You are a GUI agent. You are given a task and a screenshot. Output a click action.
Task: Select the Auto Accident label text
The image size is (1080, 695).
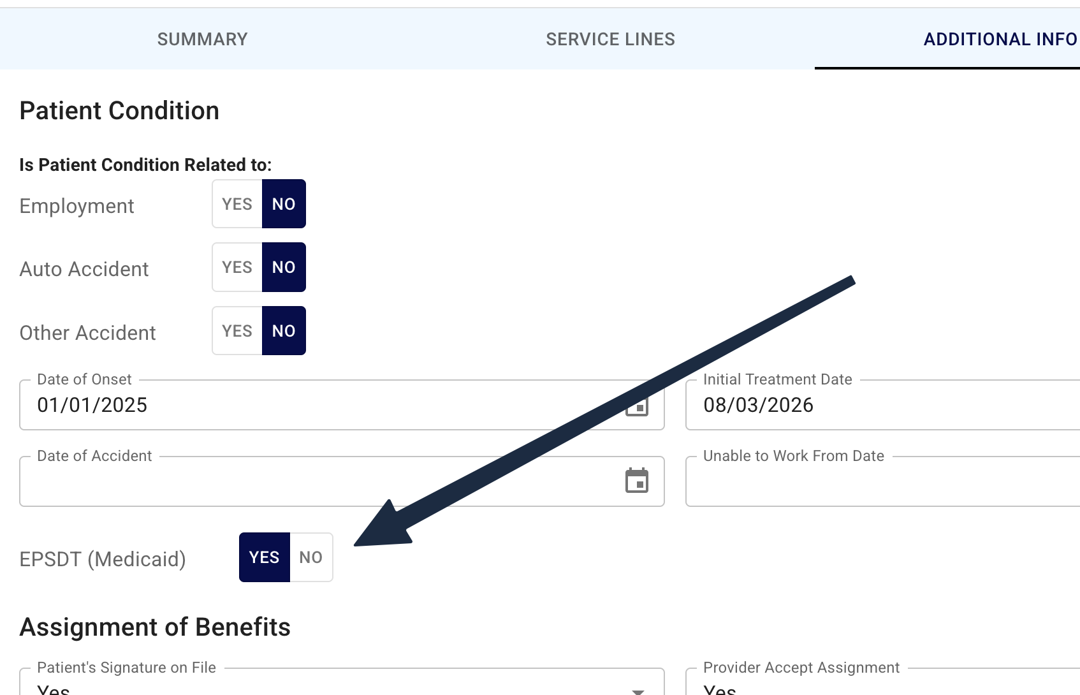[x=84, y=269]
